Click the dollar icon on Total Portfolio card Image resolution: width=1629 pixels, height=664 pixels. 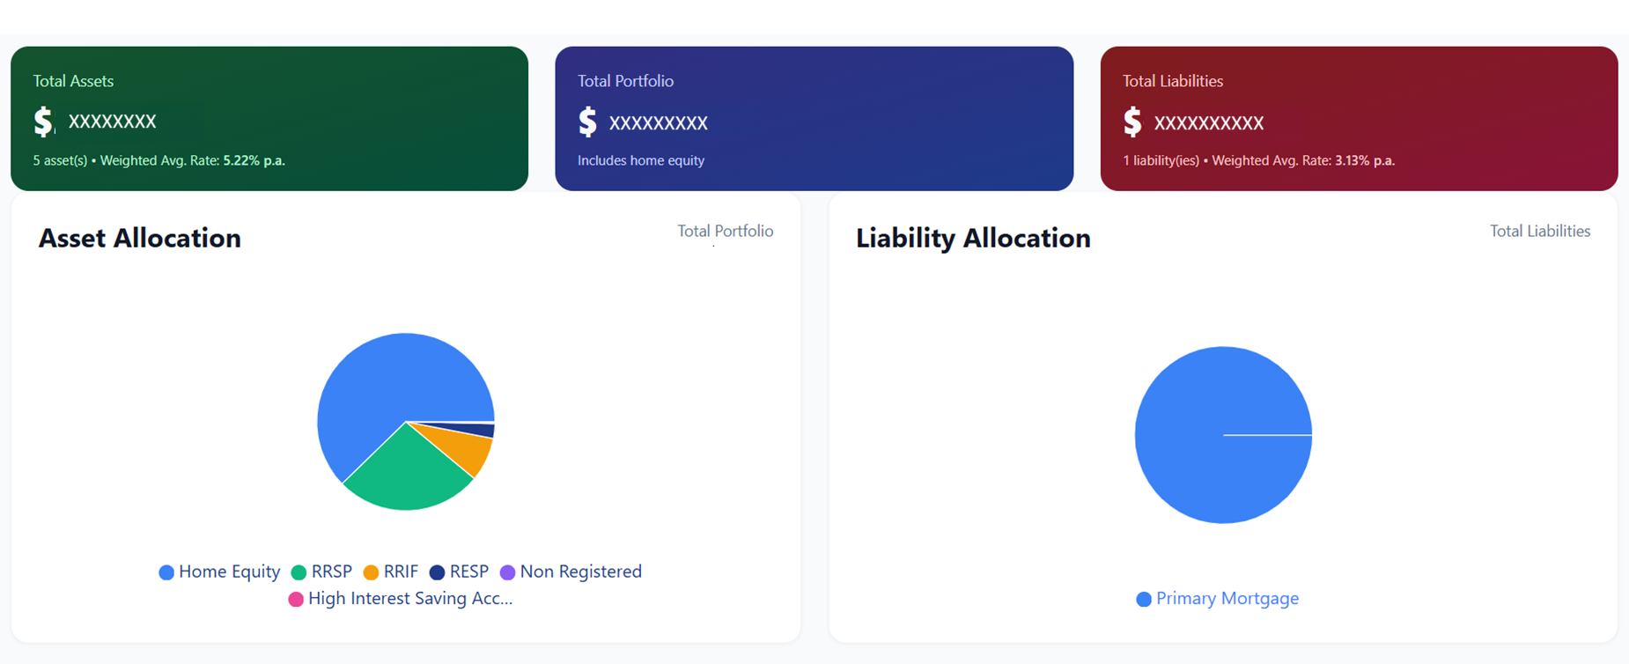588,122
